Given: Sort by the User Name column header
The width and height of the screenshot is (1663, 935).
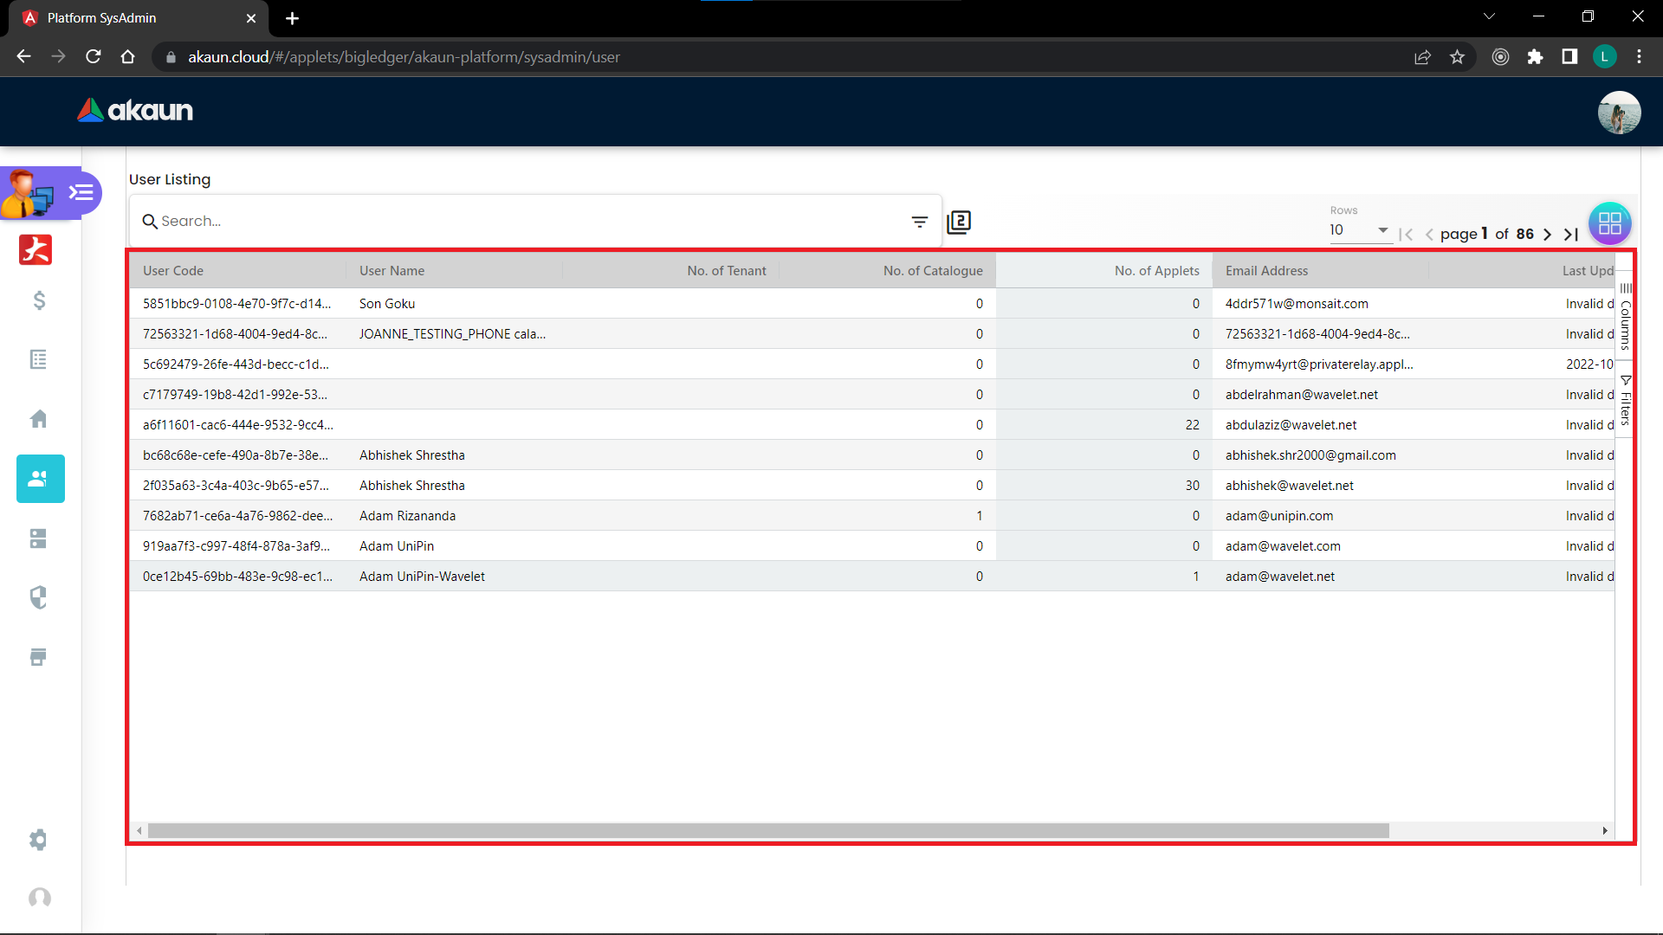Looking at the screenshot, I should point(392,271).
